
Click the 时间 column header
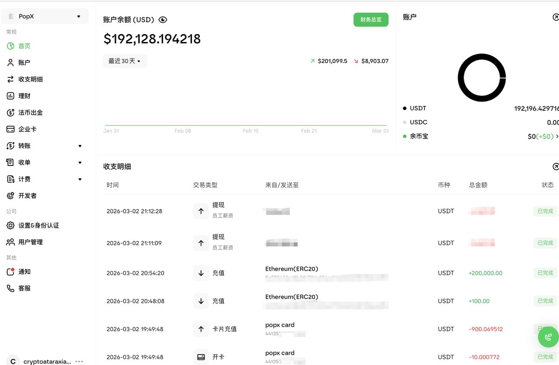point(113,185)
